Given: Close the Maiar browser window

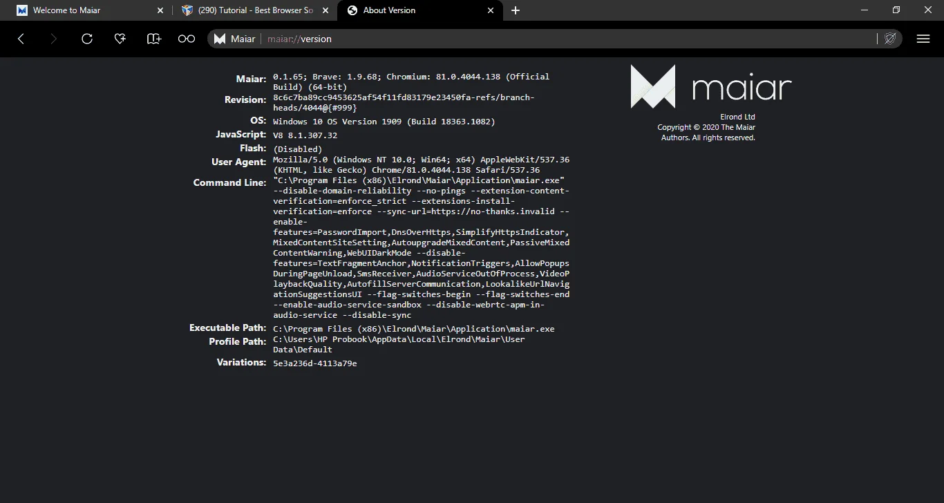Looking at the screenshot, I should coord(928,10).
